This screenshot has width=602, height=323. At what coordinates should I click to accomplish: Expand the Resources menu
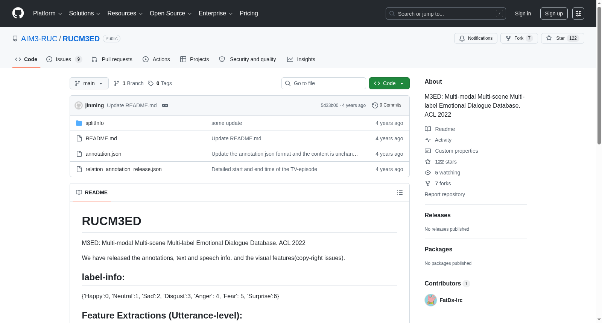pos(125,14)
